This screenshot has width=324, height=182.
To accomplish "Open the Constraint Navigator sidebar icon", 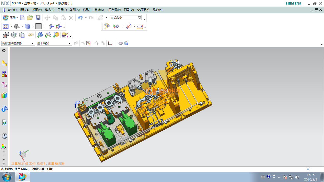I will tap(4, 74).
